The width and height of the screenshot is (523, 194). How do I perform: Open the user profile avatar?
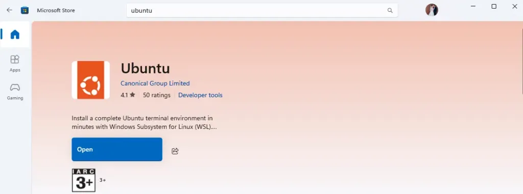[432, 10]
